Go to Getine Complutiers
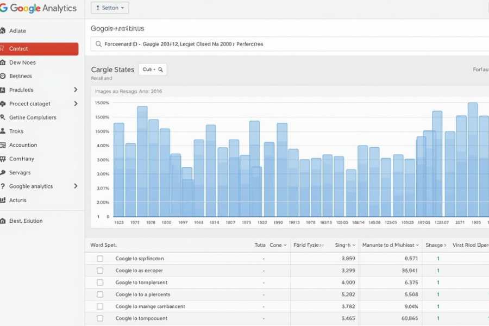Screen dimensions: 489x326 click(x=33, y=117)
